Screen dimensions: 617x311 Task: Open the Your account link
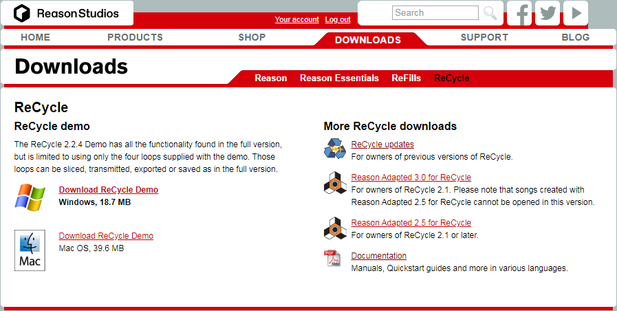click(296, 19)
